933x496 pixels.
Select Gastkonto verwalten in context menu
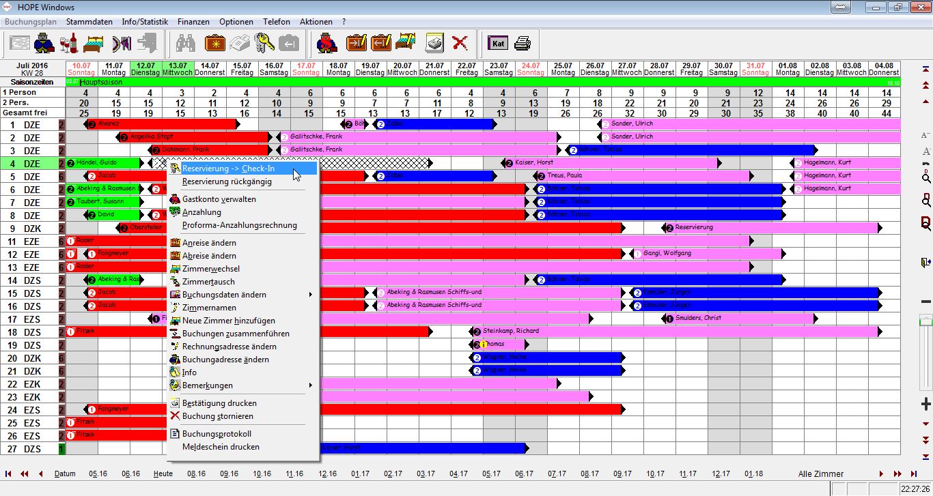coord(243,199)
